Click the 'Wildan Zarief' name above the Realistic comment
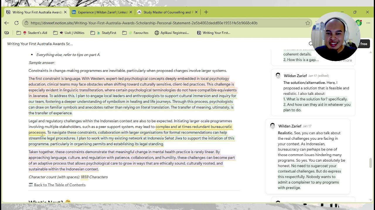Viewport: 375px width, 210px height. tap(290, 126)
